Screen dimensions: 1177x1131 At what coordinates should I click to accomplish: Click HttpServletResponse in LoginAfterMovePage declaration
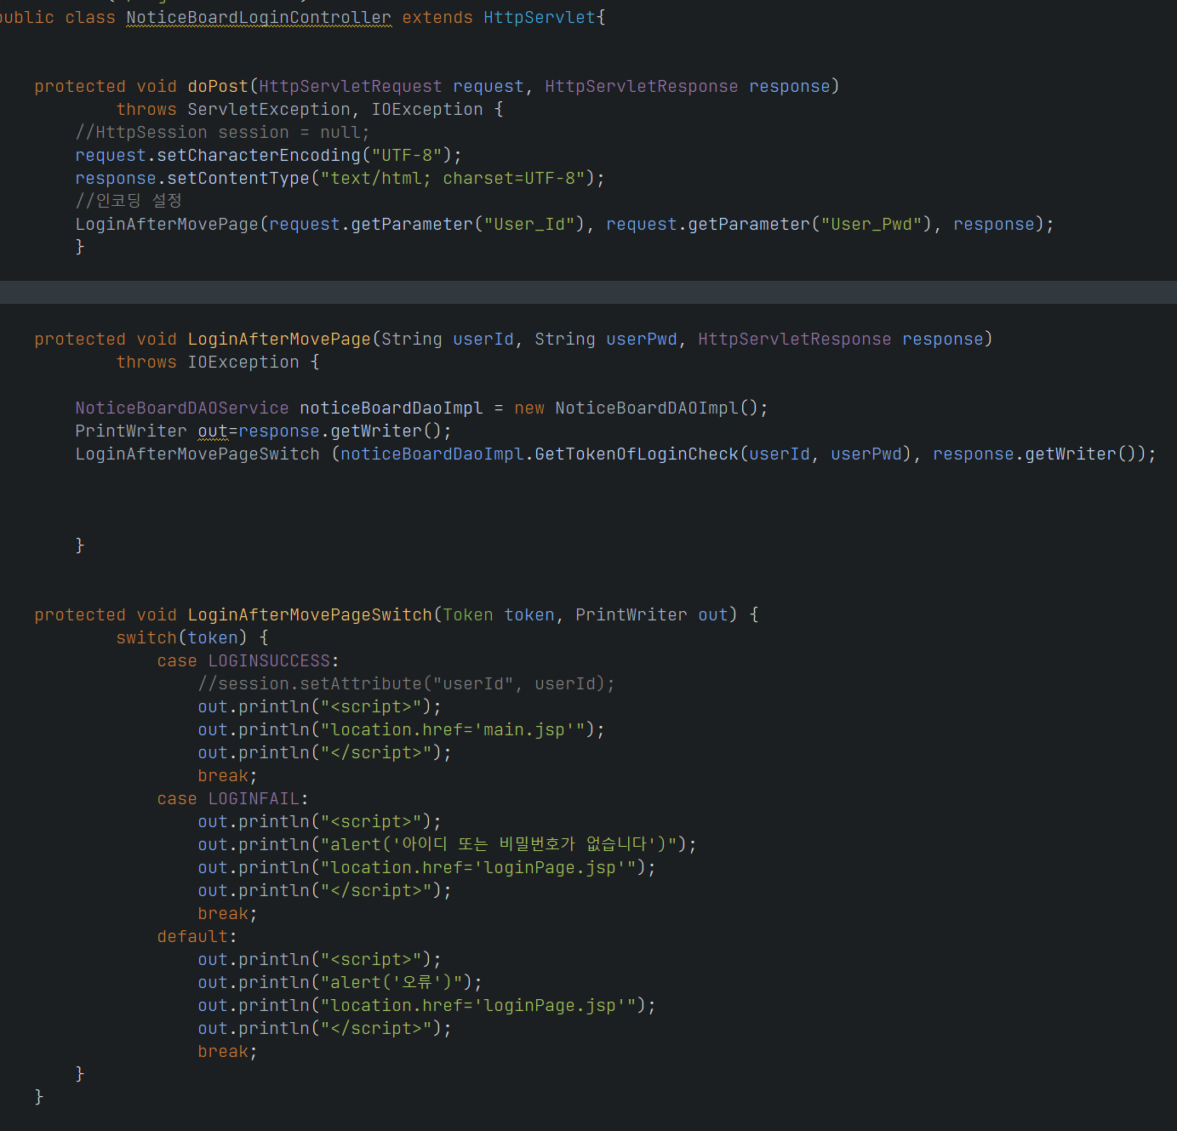(x=795, y=339)
